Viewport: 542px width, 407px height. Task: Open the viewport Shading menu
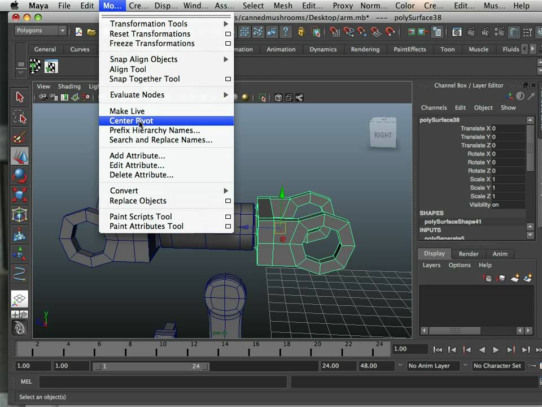tap(69, 86)
